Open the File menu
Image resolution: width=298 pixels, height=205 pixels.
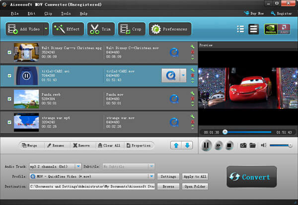[14, 13]
